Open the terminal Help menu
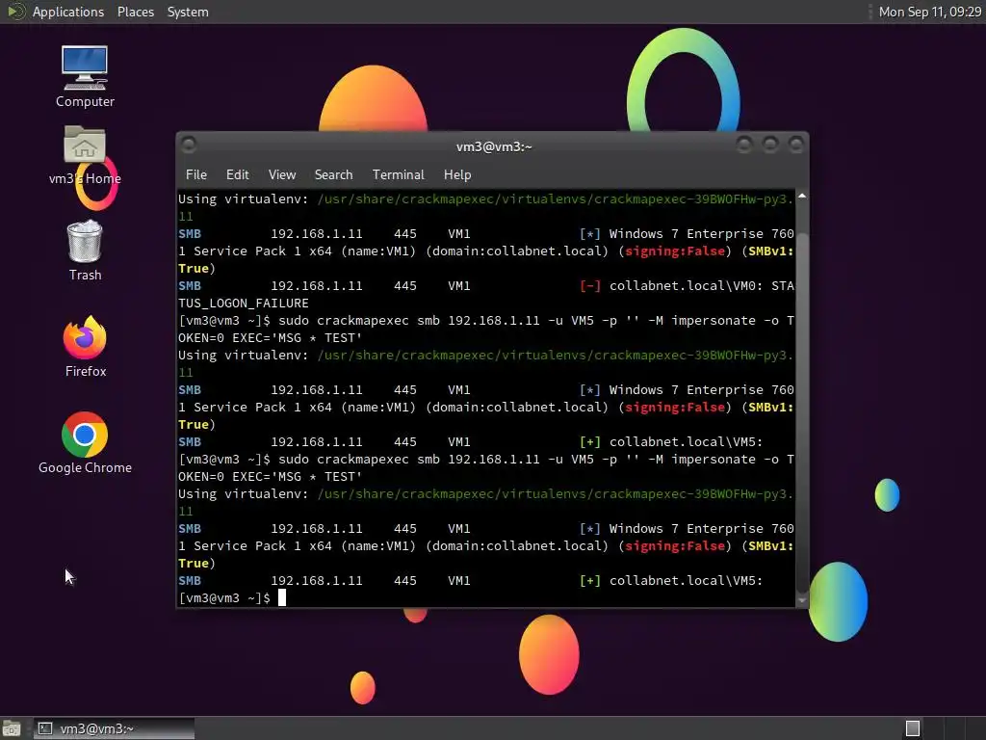This screenshot has width=986, height=740. (457, 175)
